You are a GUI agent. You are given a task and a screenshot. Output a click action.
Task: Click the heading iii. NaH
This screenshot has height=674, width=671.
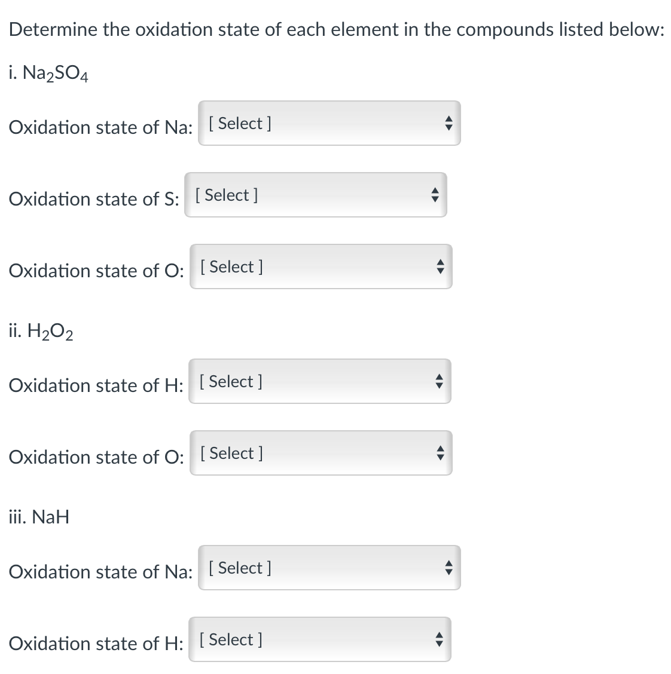(39, 517)
